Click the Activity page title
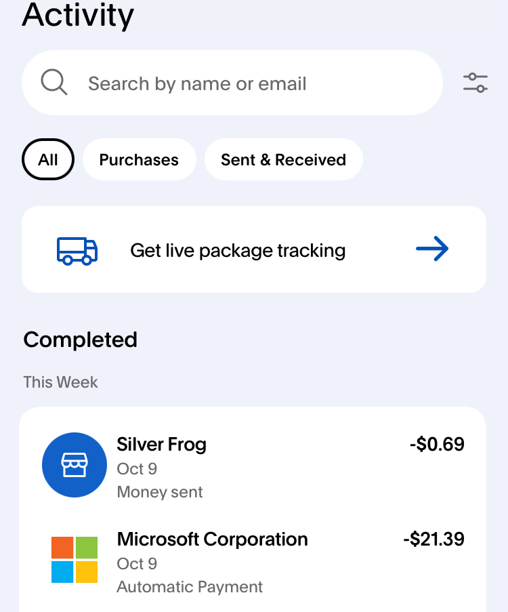The width and height of the screenshot is (508, 612). pyautogui.click(x=78, y=15)
